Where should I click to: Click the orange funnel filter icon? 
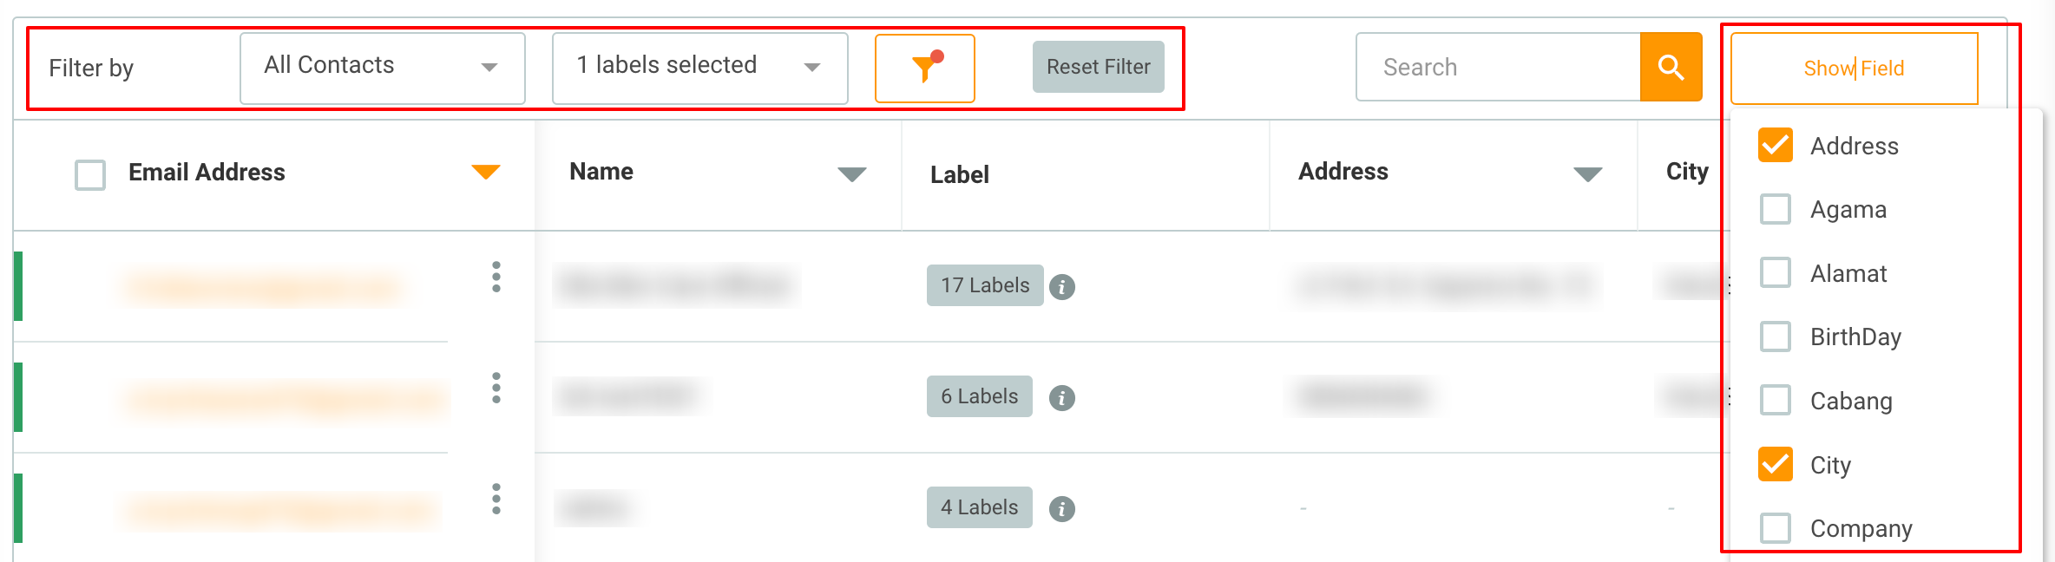click(925, 68)
